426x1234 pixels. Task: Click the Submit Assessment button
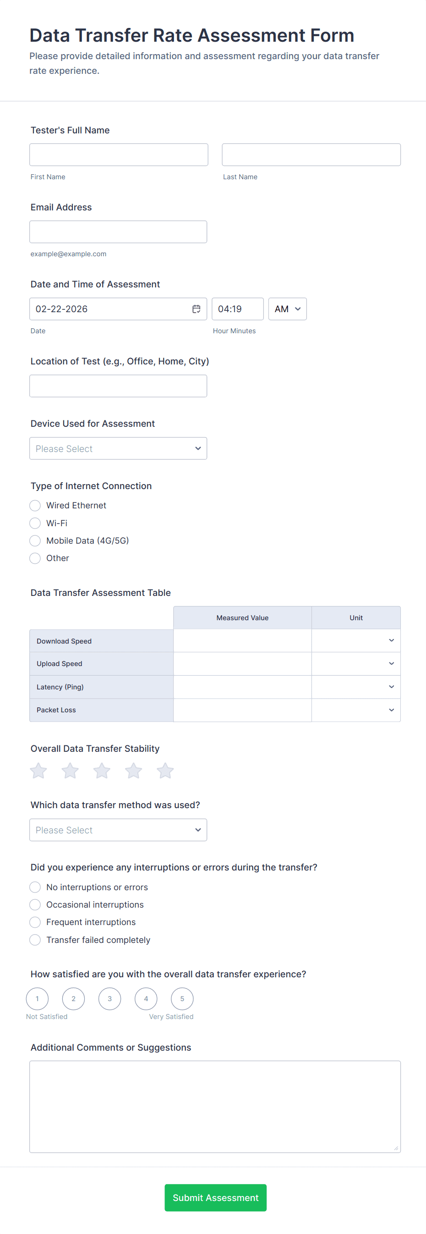(x=215, y=1198)
